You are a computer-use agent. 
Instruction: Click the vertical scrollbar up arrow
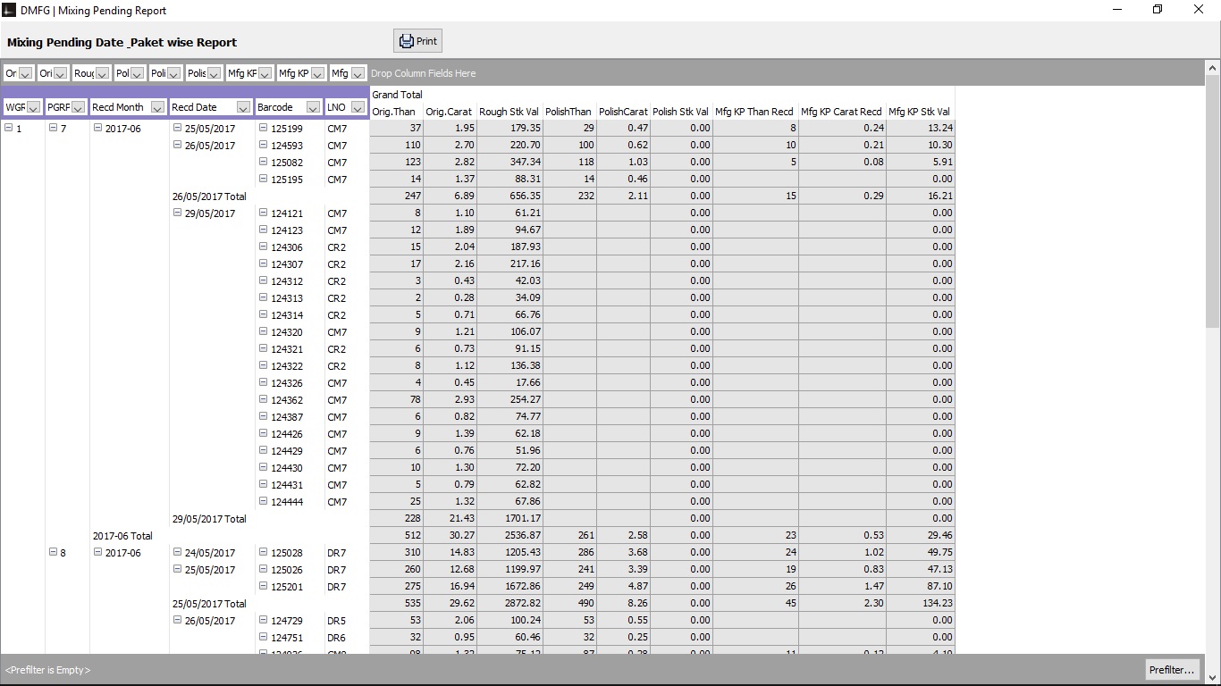click(1213, 68)
